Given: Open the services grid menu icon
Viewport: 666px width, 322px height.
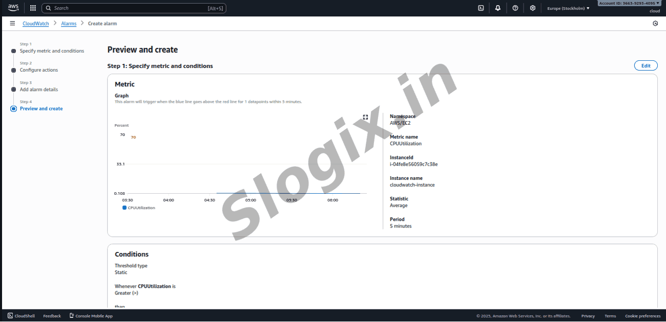Looking at the screenshot, I should click(33, 8).
